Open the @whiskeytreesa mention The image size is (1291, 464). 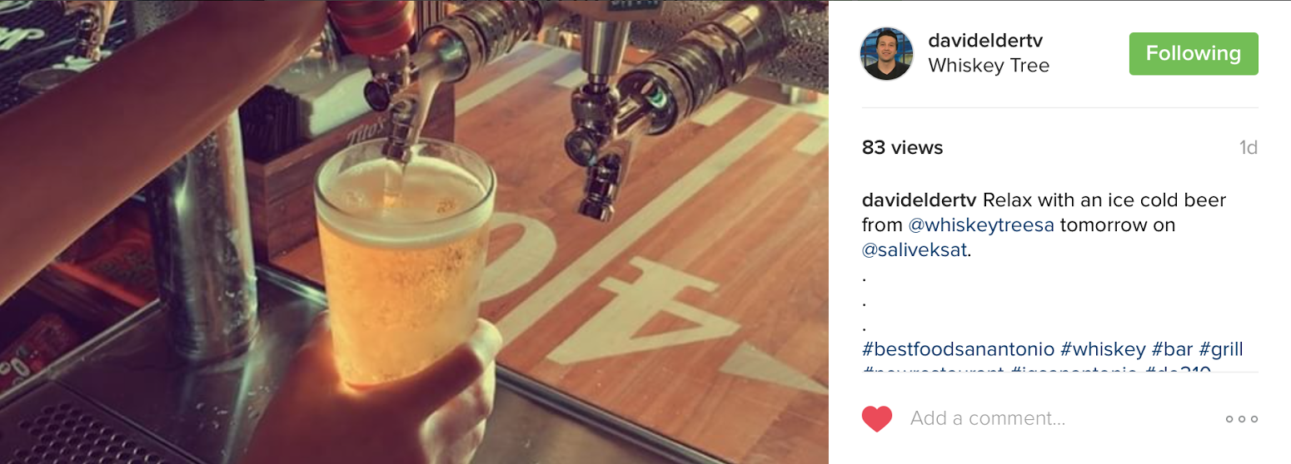tap(981, 225)
